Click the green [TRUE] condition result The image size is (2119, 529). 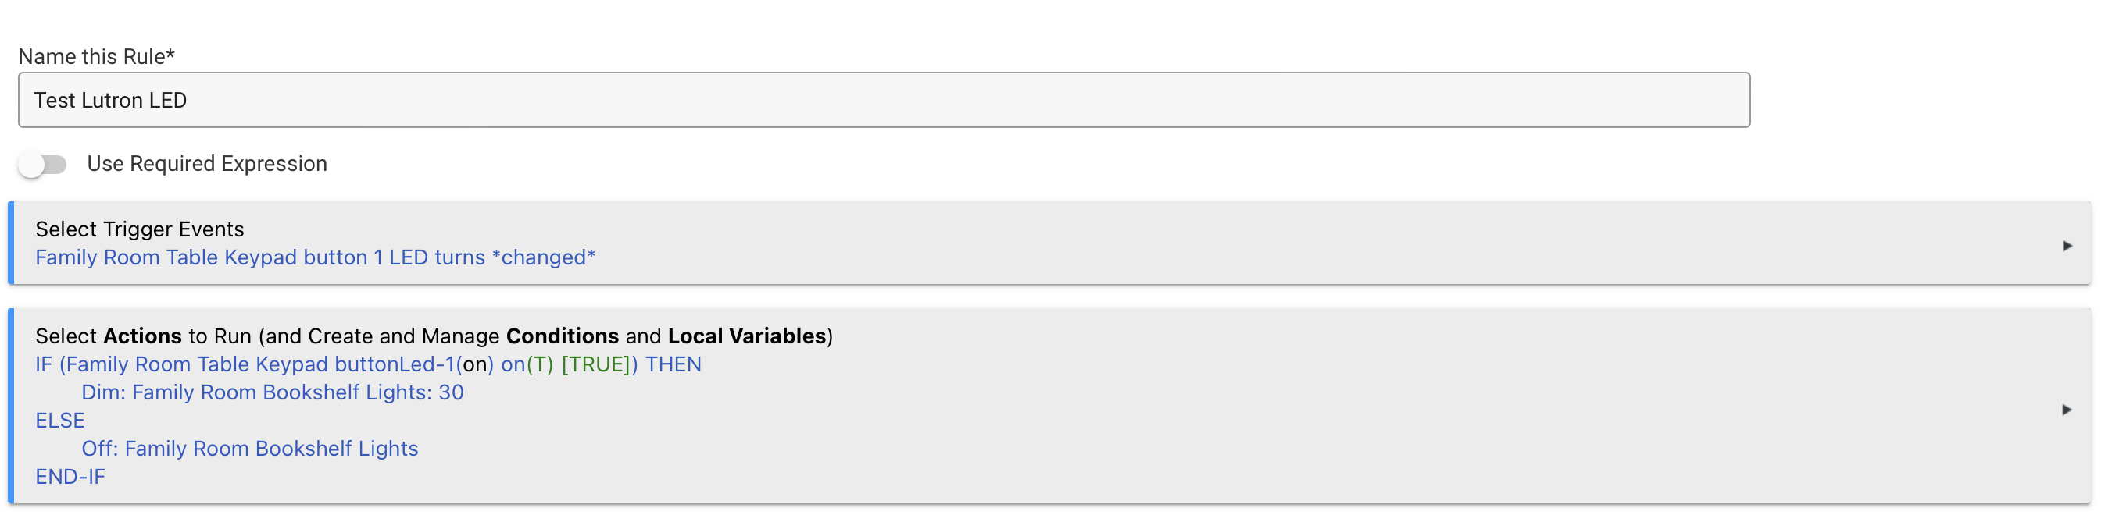tap(597, 364)
